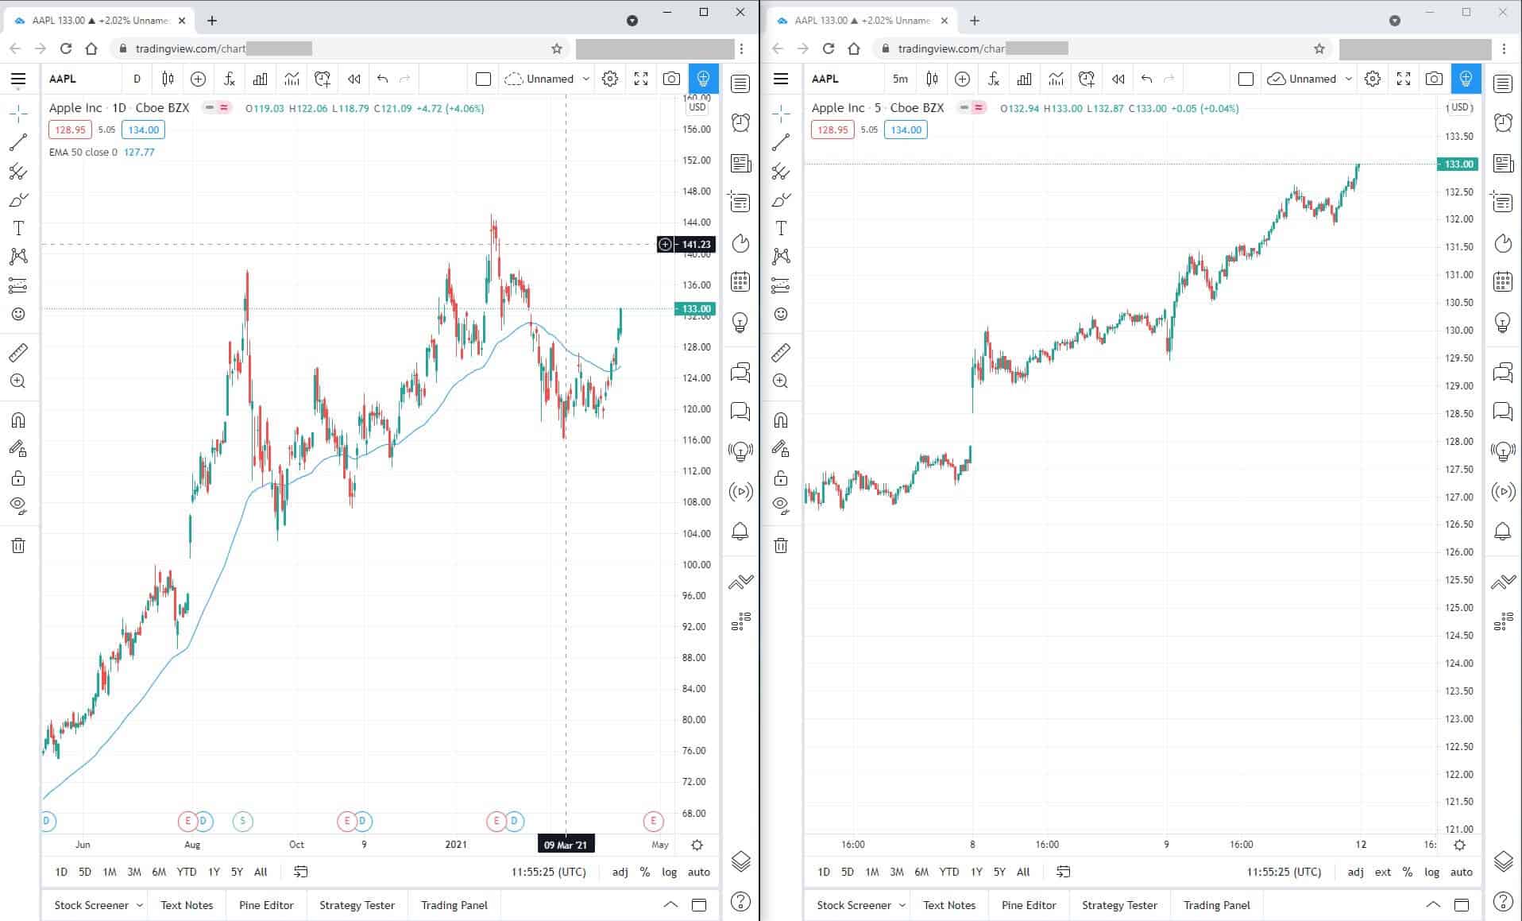Remove drawings with the trash icon

pos(17,546)
